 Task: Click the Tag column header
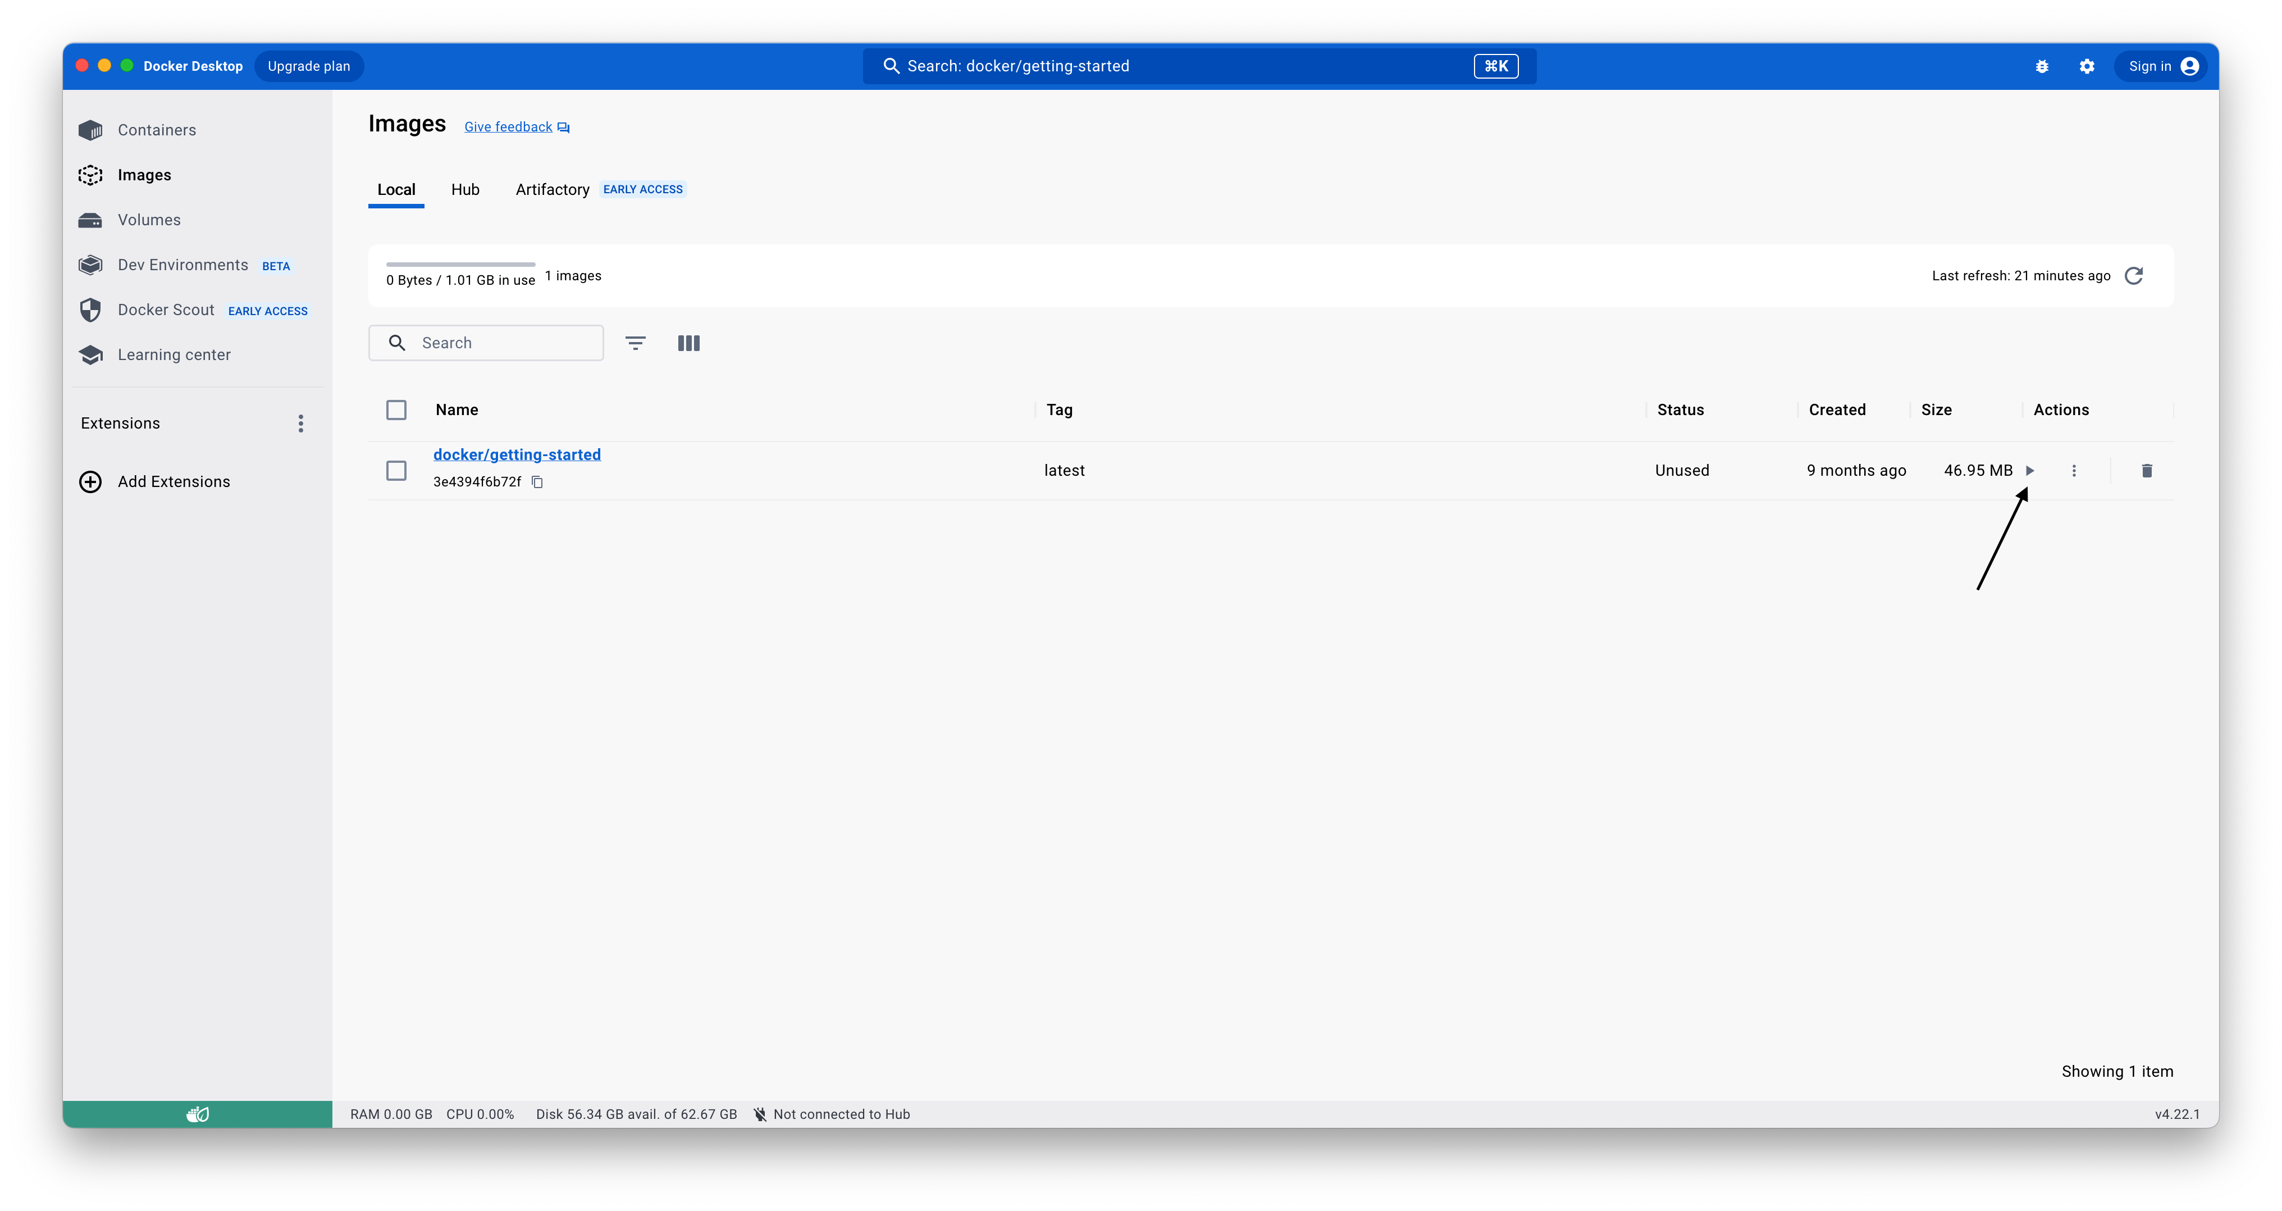point(1060,409)
